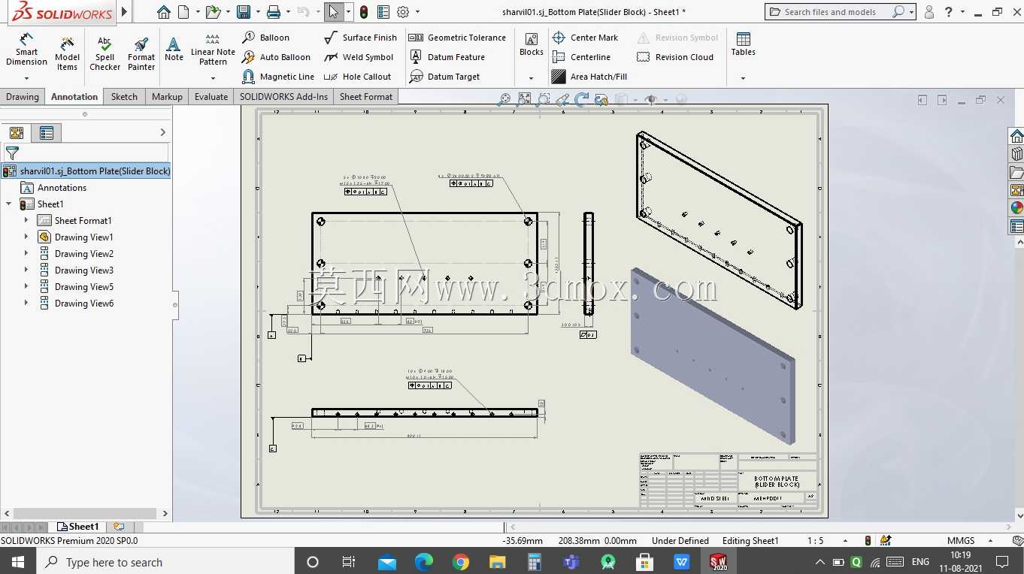Image resolution: width=1024 pixels, height=574 pixels.
Task: Run the Spell Checker
Action: click(105, 53)
